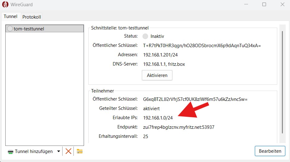This screenshot has width=290, height=162.
Task: Export tunnels to zip folder icon
Action: point(80,151)
